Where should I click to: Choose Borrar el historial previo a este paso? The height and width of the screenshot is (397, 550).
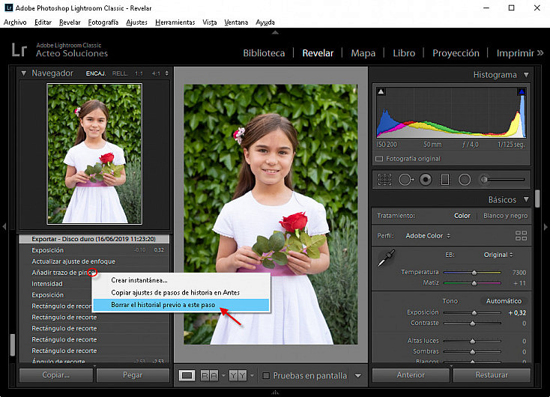click(181, 305)
